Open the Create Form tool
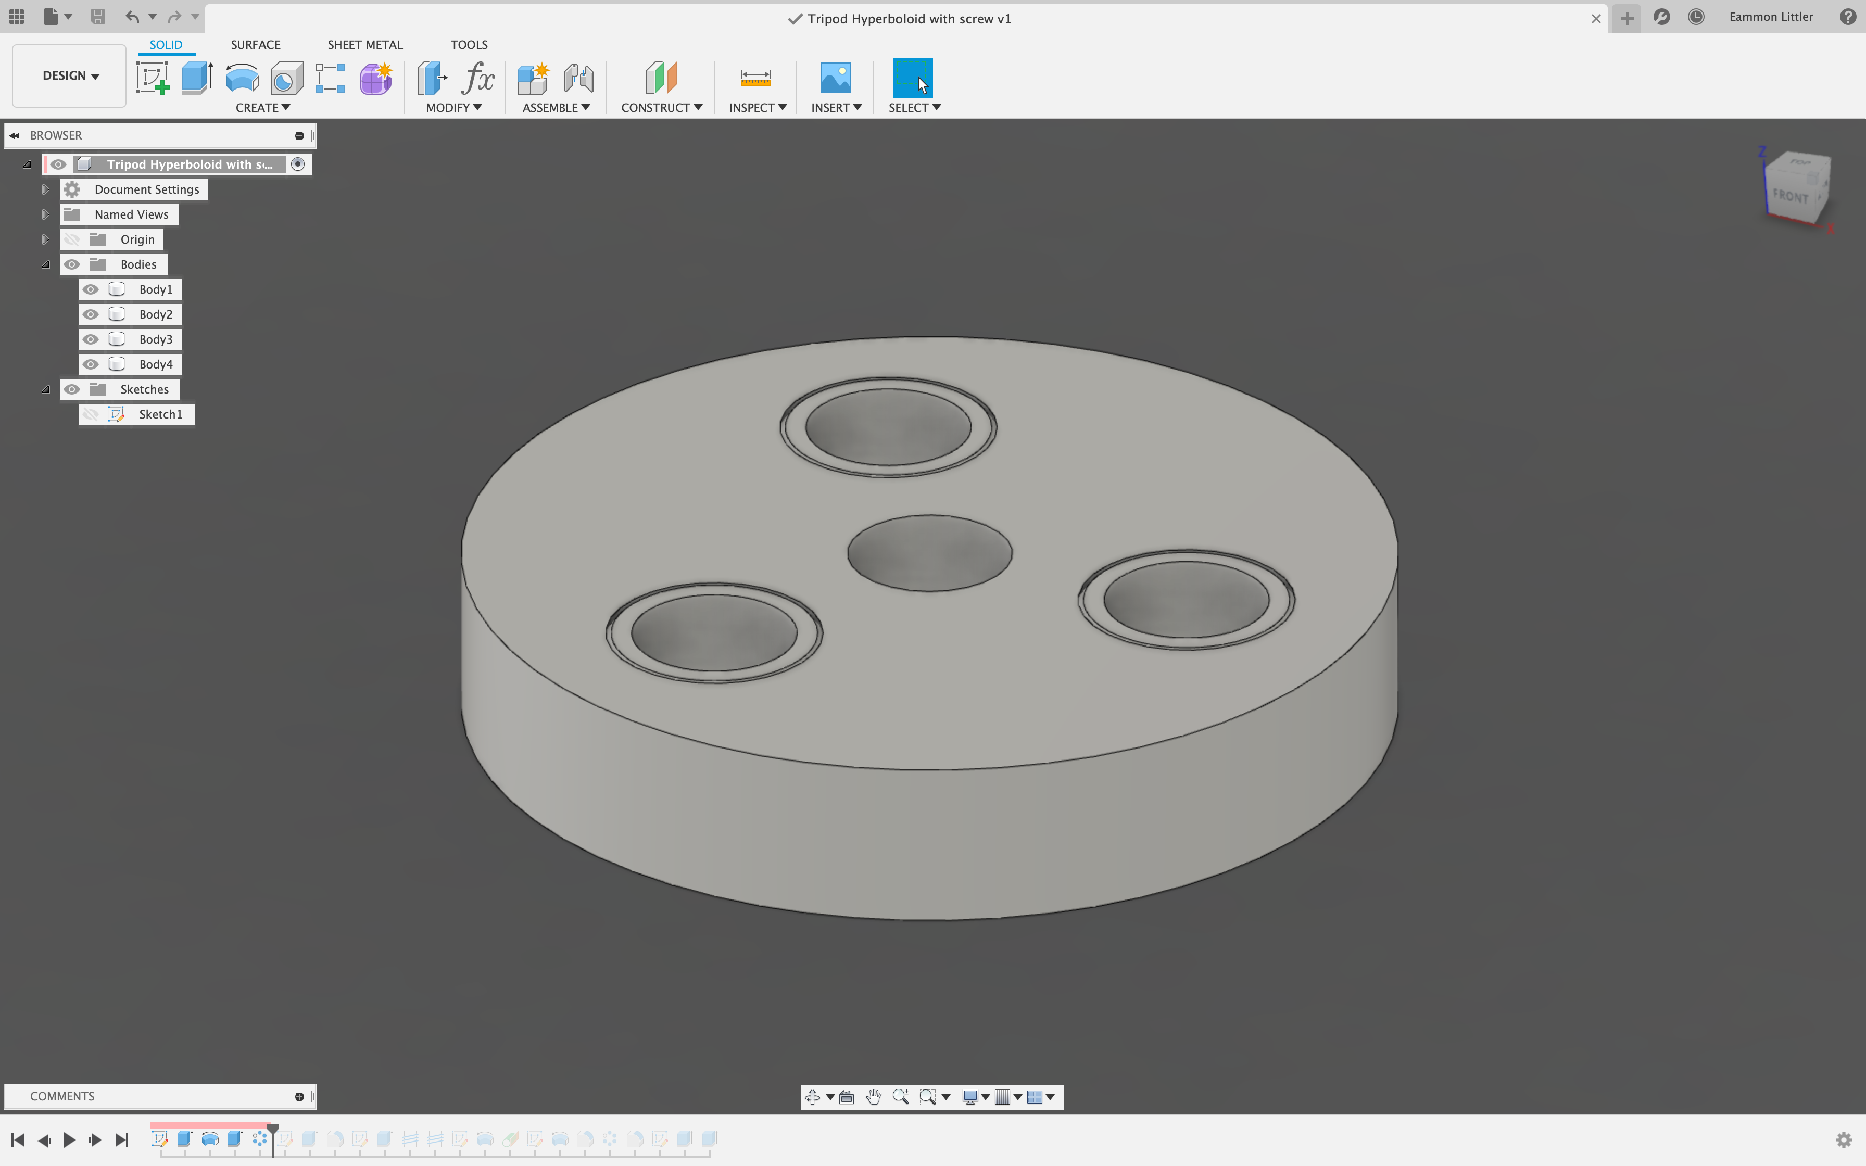The width and height of the screenshot is (1866, 1166). [x=376, y=78]
